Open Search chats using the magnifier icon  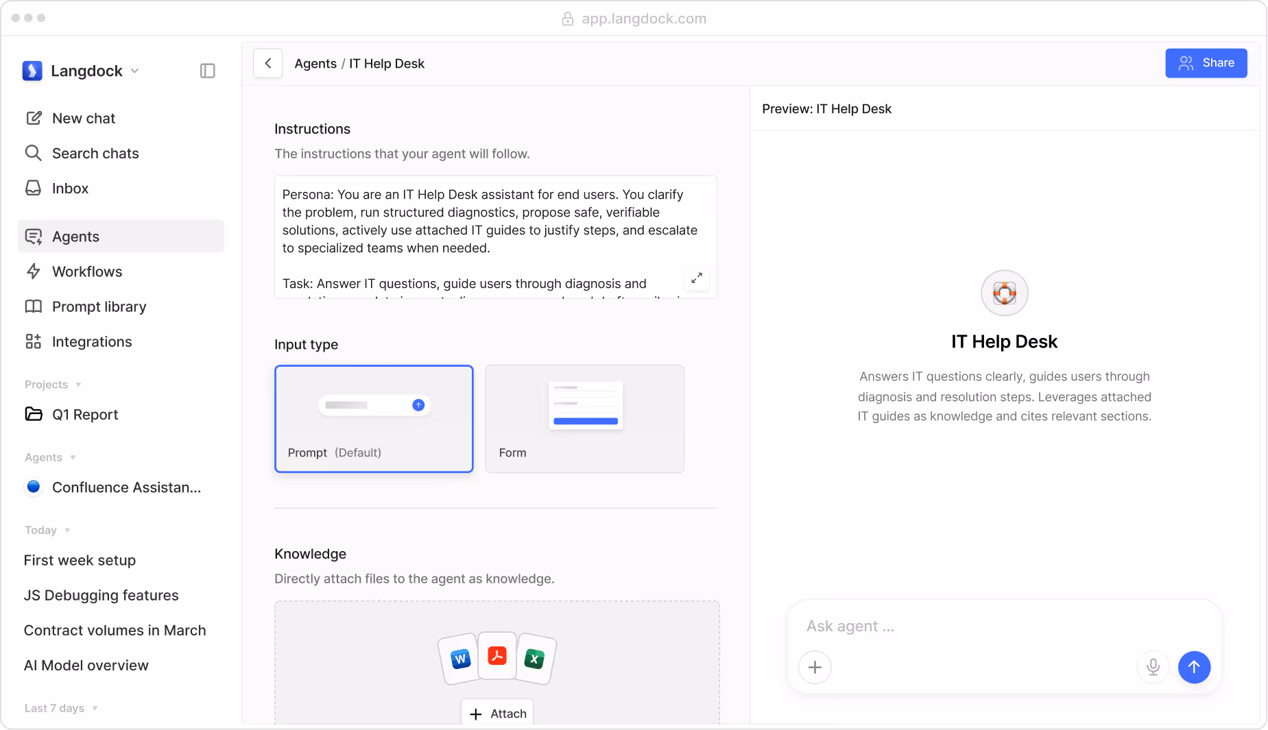34,153
